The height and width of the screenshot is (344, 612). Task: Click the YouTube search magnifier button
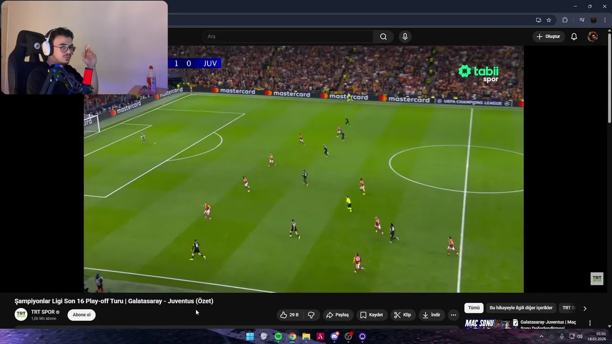point(383,37)
